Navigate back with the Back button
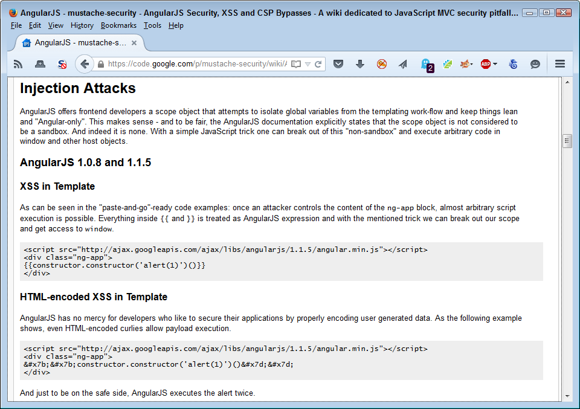This screenshot has width=580, height=409. coord(83,63)
